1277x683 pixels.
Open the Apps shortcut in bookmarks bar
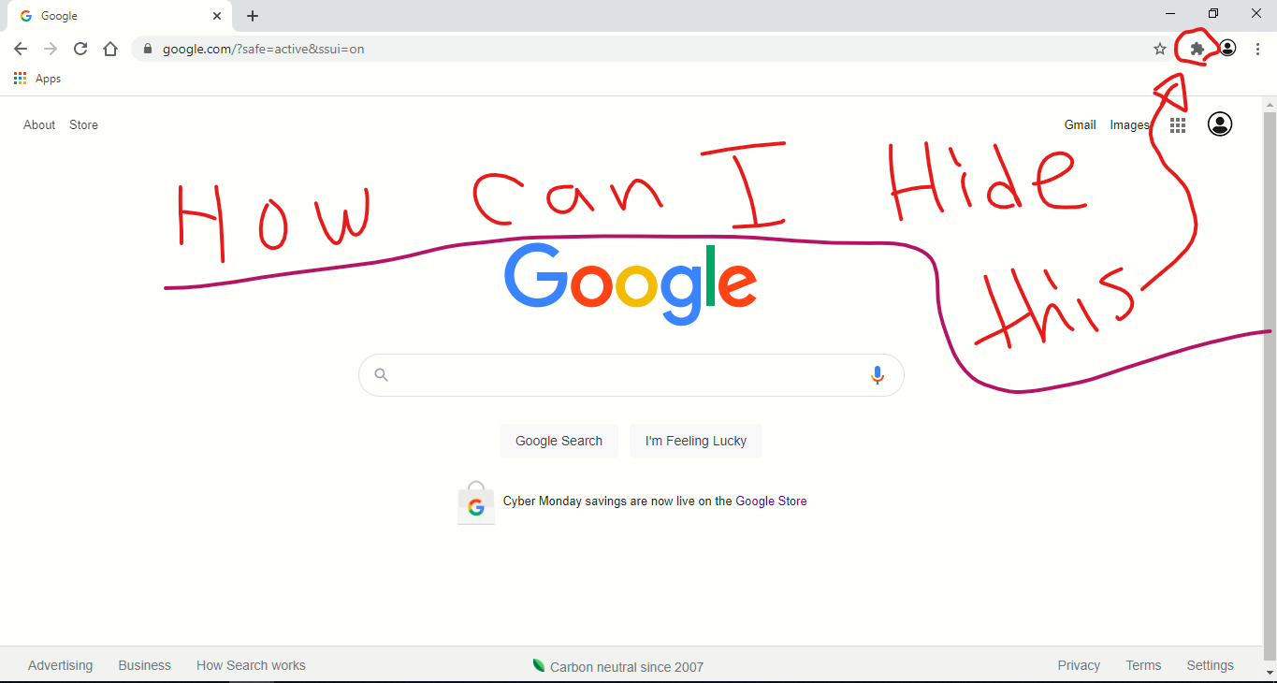coord(37,79)
